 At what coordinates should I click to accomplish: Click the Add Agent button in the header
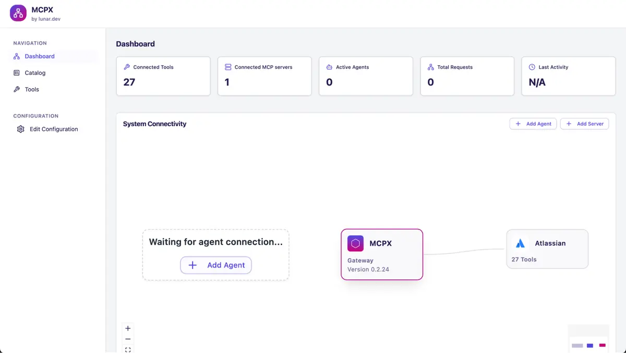coord(533,124)
